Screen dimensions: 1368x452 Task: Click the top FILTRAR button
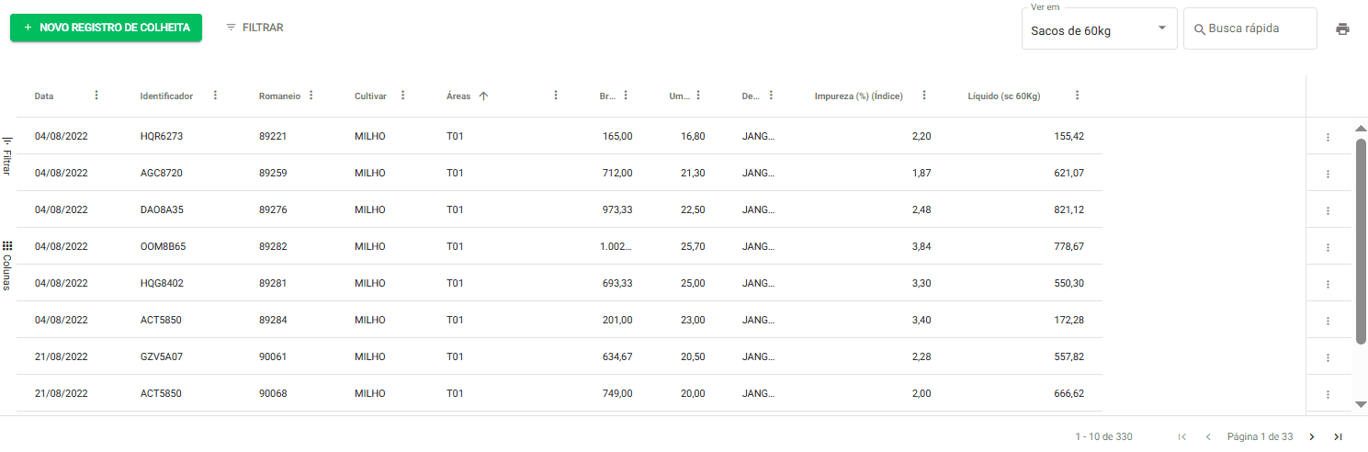click(254, 28)
